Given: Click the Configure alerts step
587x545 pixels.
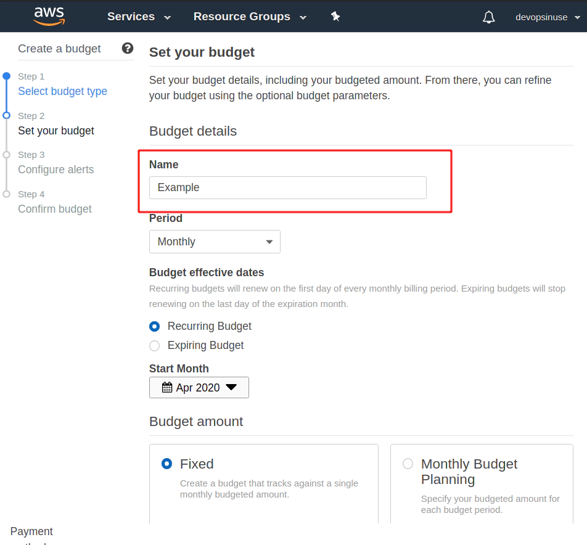Looking at the screenshot, I should pyautogui.click(x=55, y=170).
